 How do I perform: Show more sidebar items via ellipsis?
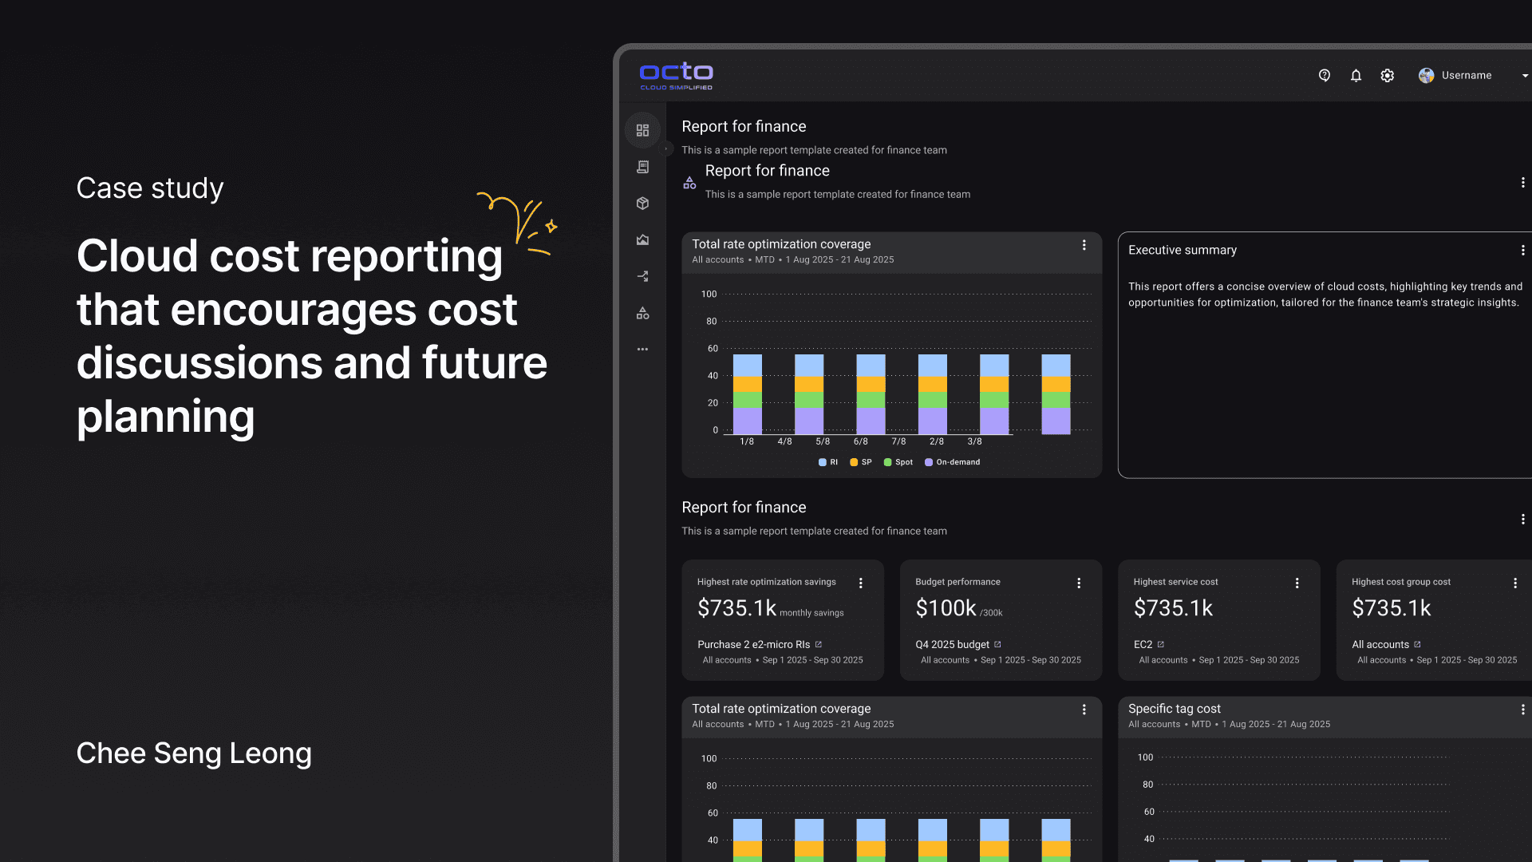(x=642, y=349)
